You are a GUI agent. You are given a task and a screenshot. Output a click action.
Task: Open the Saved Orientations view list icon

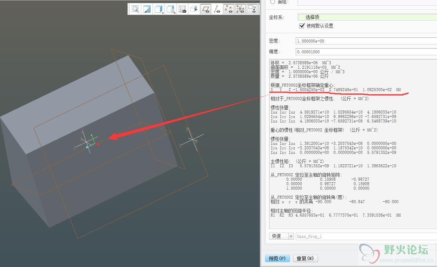(x=170, y=9)
